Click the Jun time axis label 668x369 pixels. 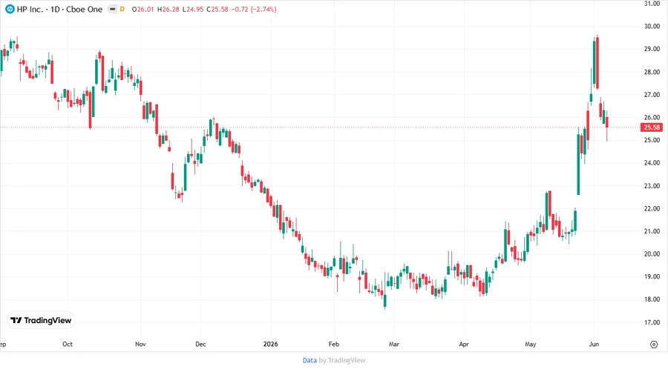point(594,345)
